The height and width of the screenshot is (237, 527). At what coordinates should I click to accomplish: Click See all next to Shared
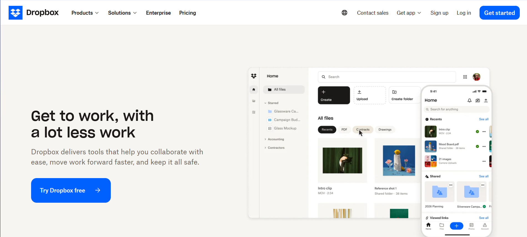[x=484, y=176]
